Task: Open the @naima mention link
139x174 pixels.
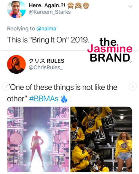Action: click(46, 29)
